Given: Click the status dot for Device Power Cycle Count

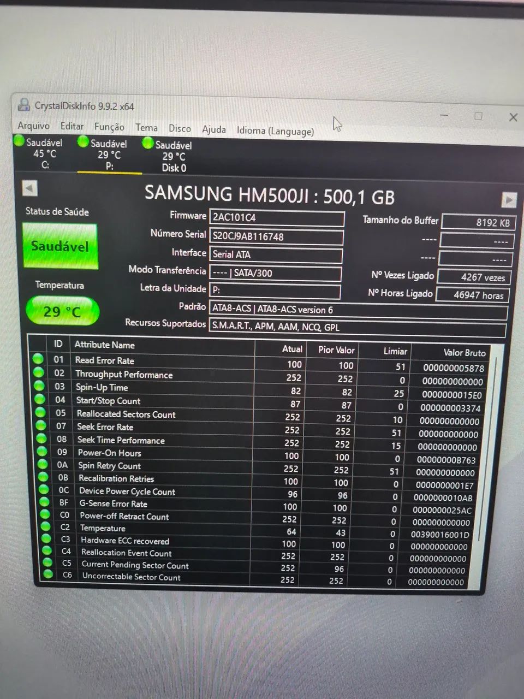Looking at the screenshot, I should pyautogui.click(x=44, y=489).
